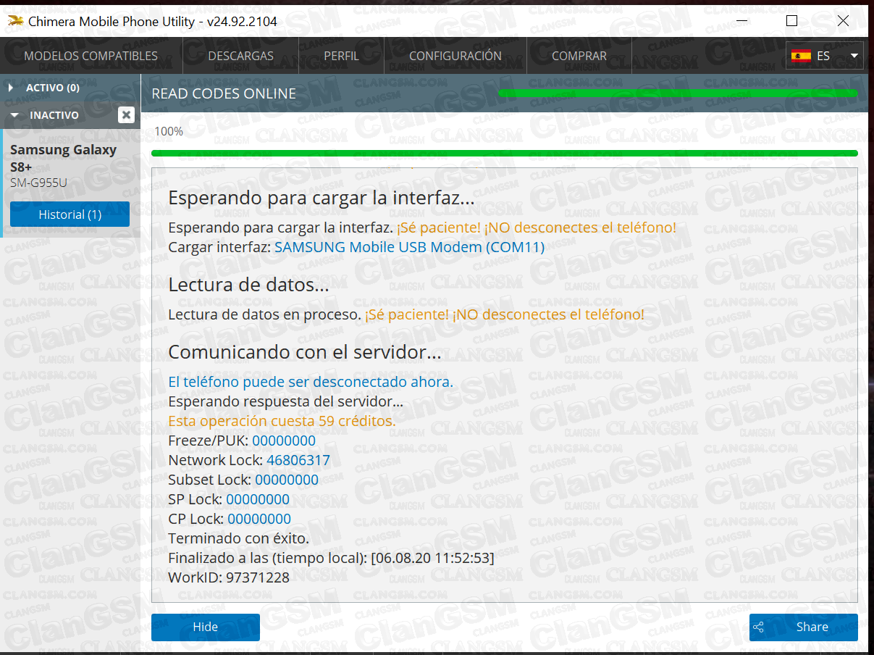The width and height of the screenshot is (874, 655).
Task: Switch to the COMPRAR tab
Action: coord(579,56)
